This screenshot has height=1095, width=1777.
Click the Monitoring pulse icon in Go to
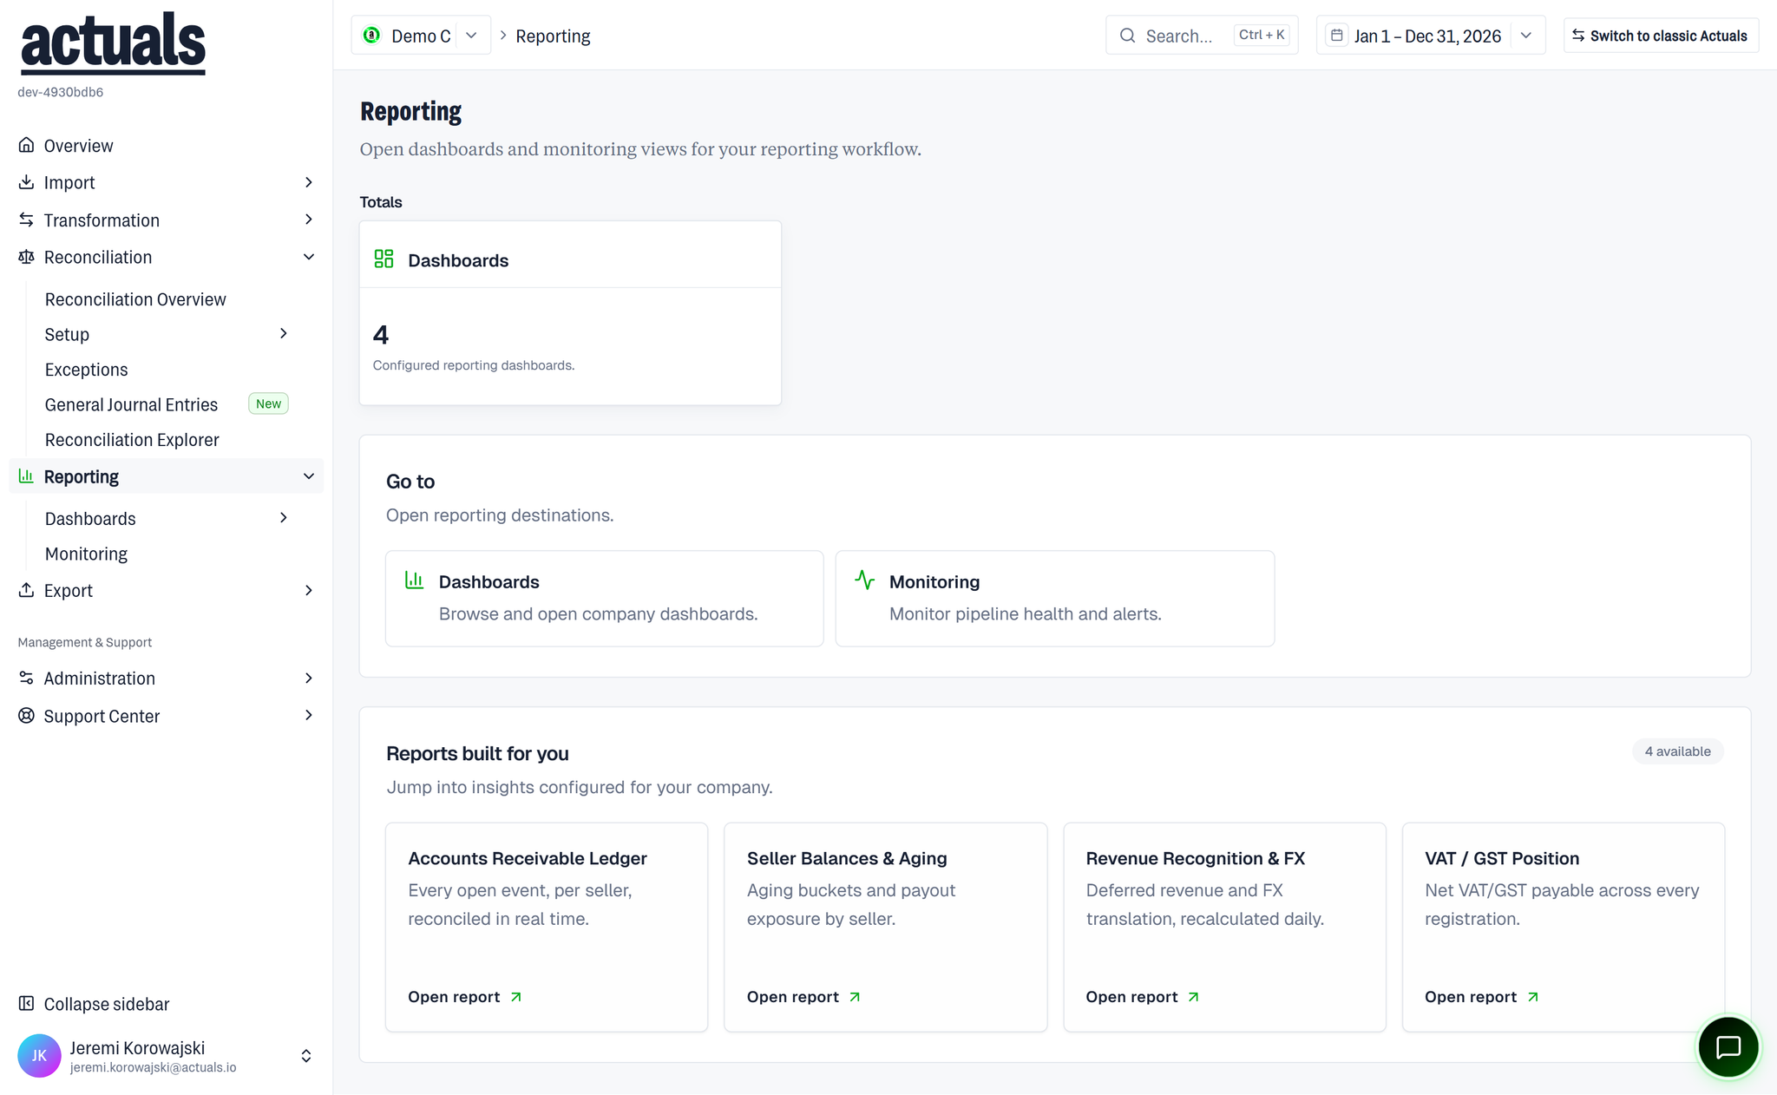tap(864, 580)
